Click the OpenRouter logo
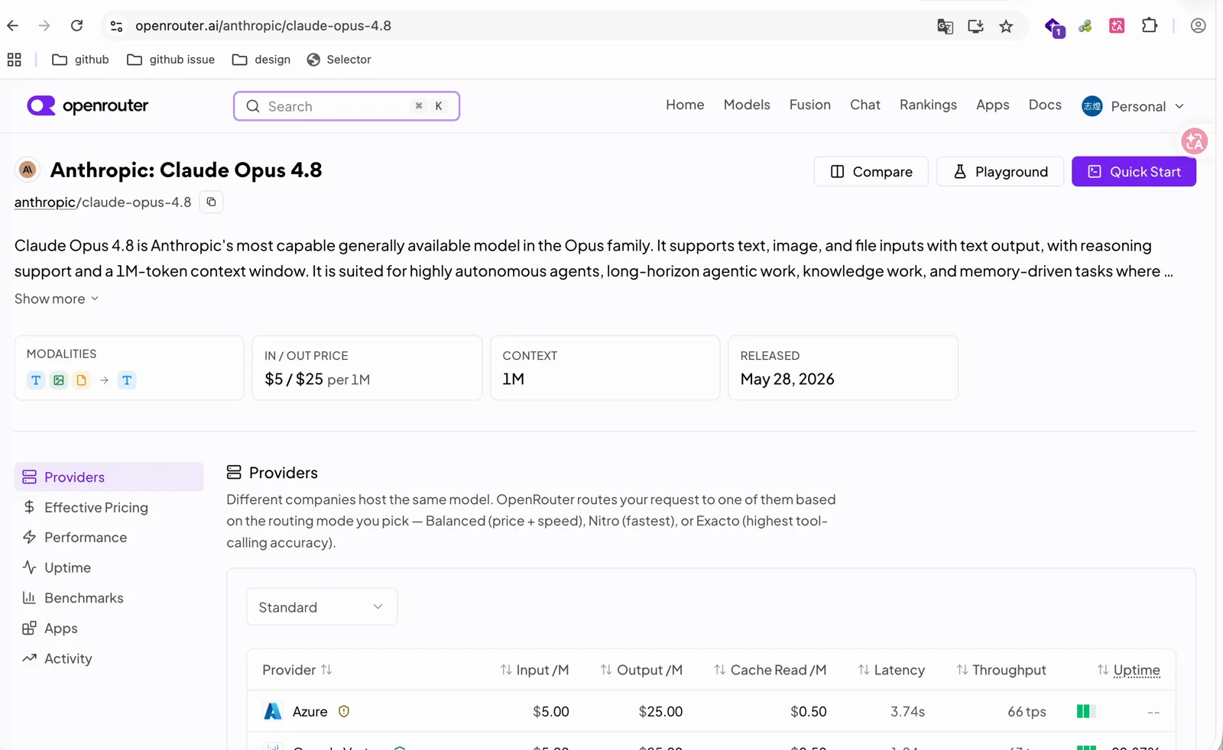The height and width of the screenshot is (750, 1223). (x=87, y=105)
